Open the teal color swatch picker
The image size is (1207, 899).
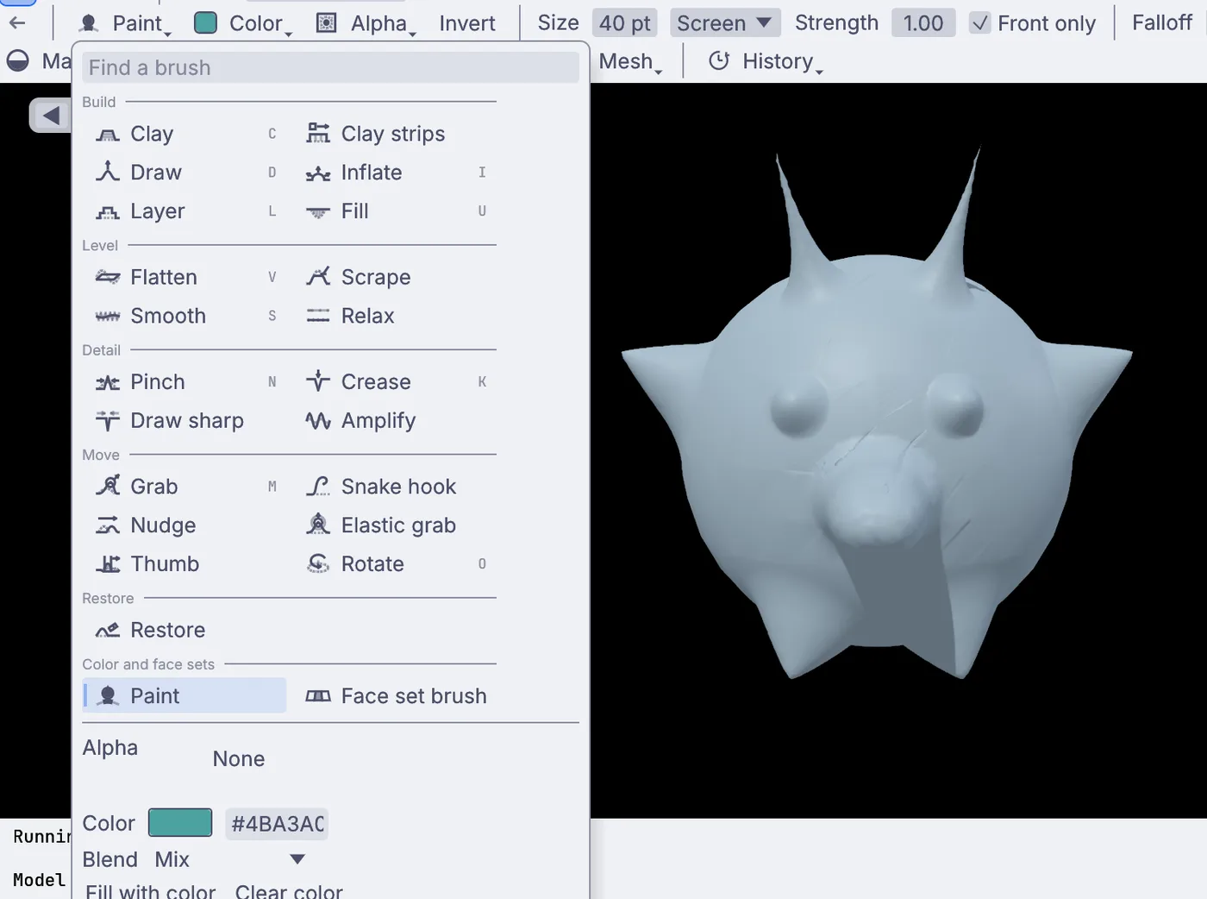point(180,823)
